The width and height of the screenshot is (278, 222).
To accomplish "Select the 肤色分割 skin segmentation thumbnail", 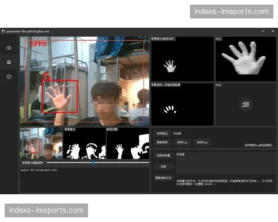I will coord(127,145).
